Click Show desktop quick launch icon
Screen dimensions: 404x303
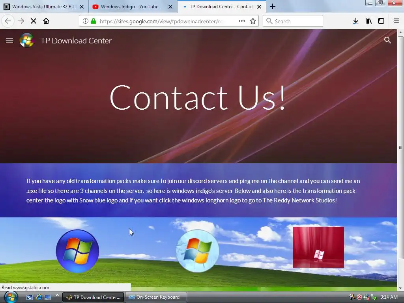click(x=48, y=297)
